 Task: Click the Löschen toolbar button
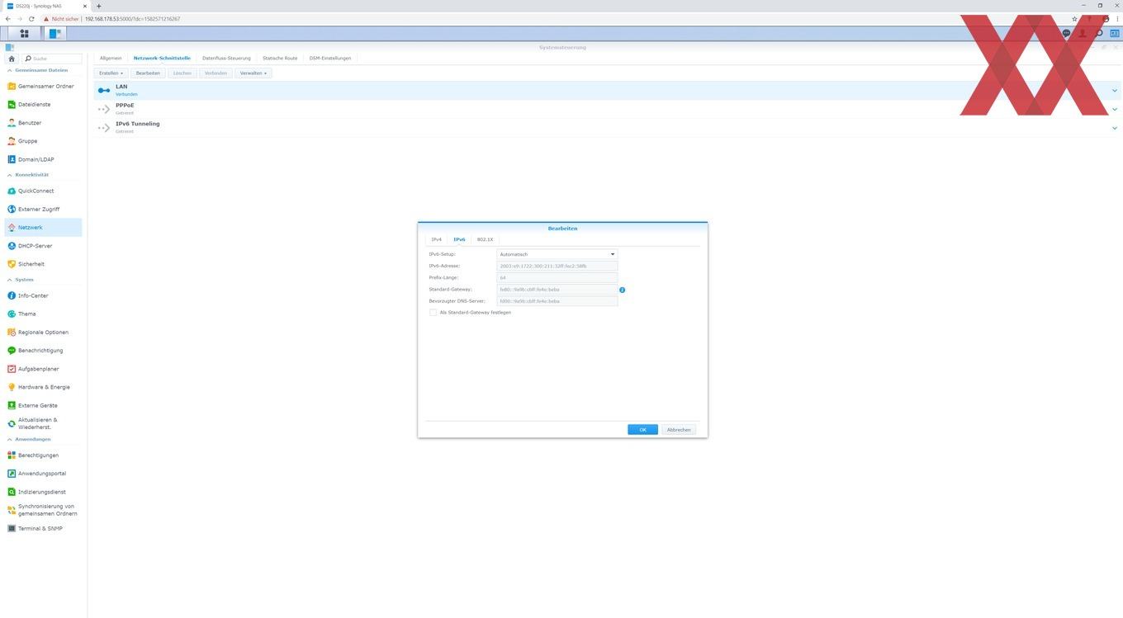[182, 73]
